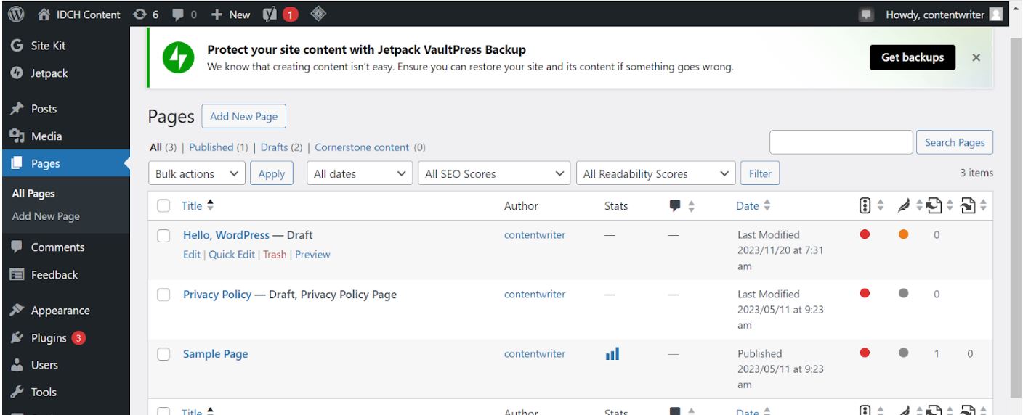This screenshot has height=415, width=1023.
Task: Click the Get backups button
Action: [913, 57]
